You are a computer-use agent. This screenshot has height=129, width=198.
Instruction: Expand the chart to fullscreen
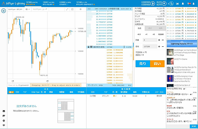tap(67, 9)
